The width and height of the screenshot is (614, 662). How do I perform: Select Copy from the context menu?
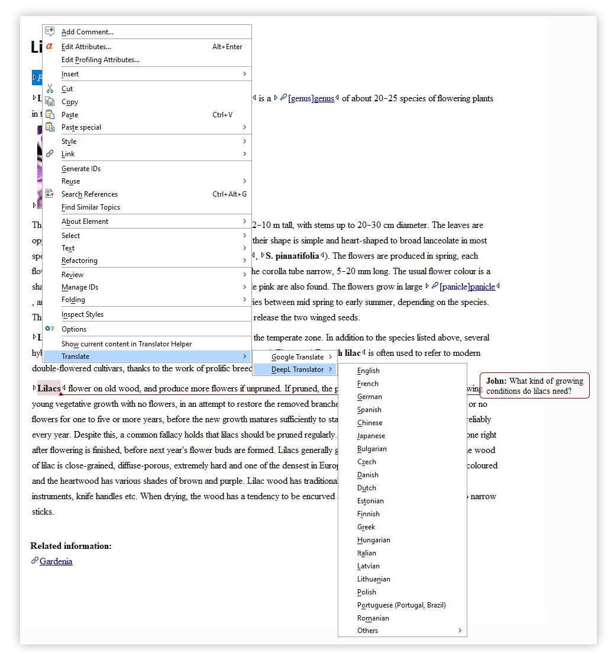147,102
